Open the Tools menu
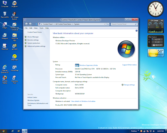 pyautogui.click(x=41, y=28)
